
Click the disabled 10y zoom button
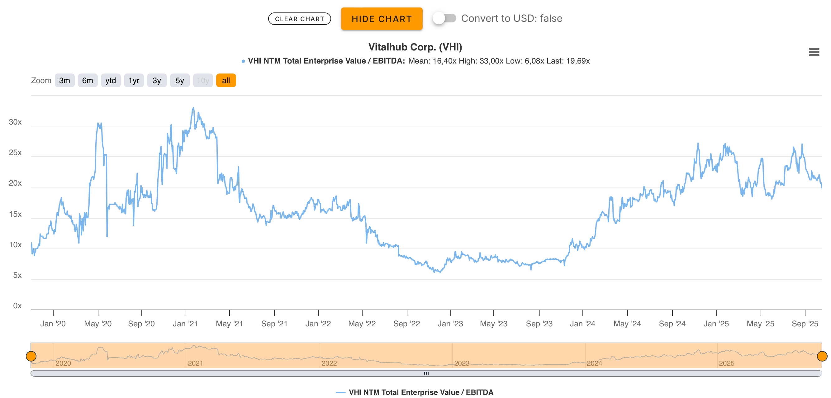click(203, 81)
